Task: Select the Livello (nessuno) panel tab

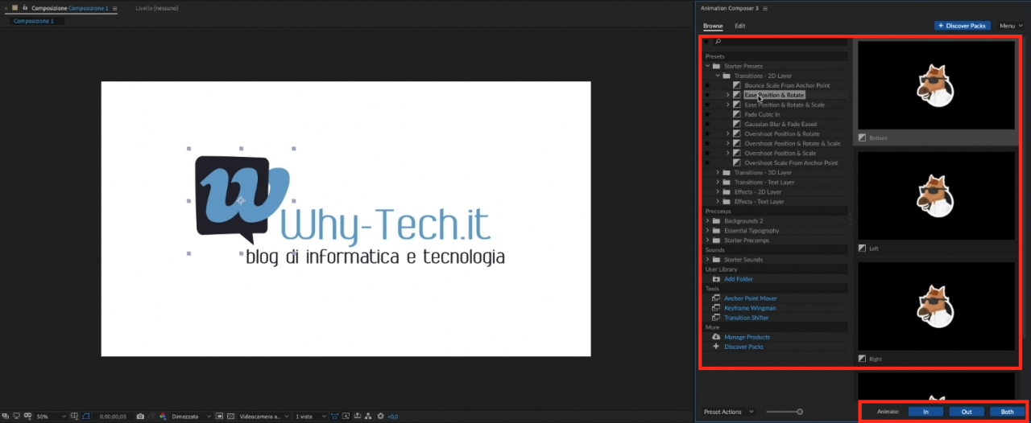Action: tap(157, 8)
